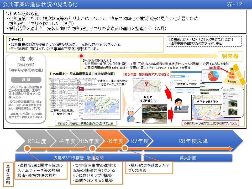Image resolution: width=252 pixels, height=189 pixels.
Task: Click the survey results pie chart
Action: (x=213, y=78)
